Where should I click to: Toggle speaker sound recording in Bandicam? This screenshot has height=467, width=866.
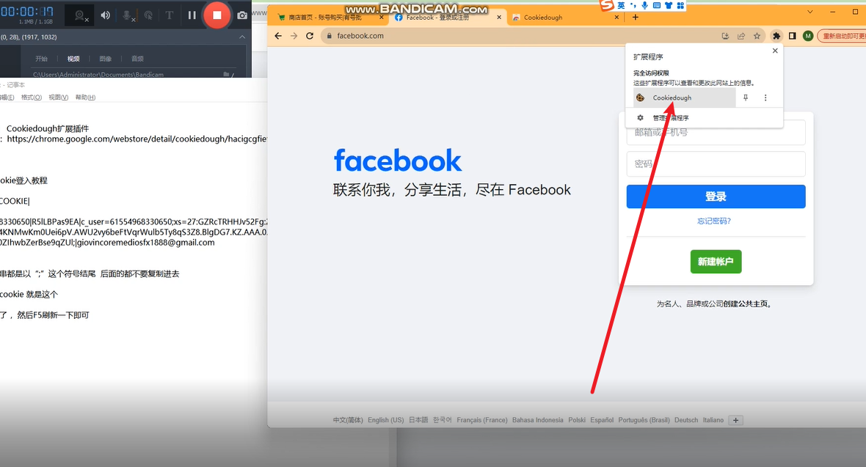(x=106, y=15)
